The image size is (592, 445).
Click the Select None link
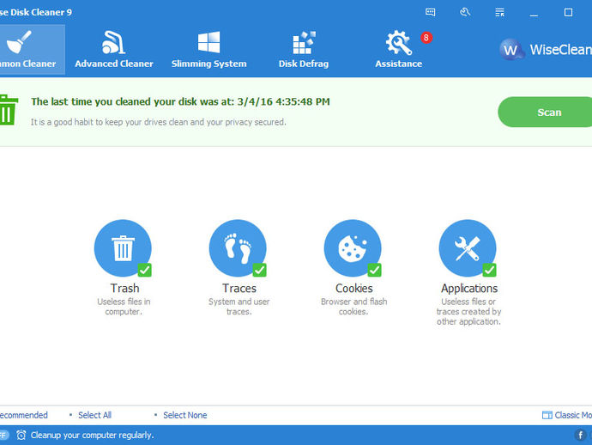coord(185,415)
